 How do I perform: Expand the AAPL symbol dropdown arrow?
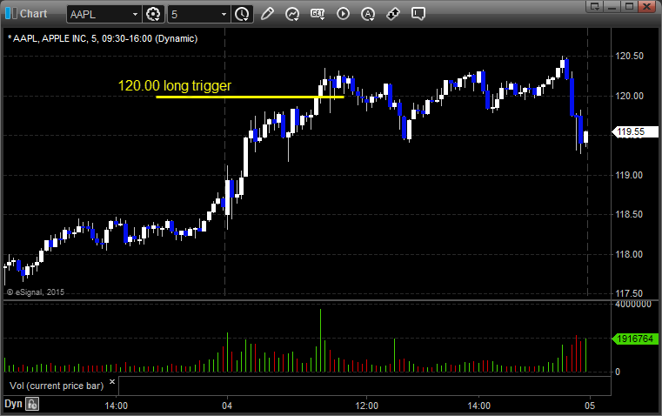pos(135,14)
